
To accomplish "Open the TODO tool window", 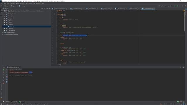I will [x=6, y=102].
